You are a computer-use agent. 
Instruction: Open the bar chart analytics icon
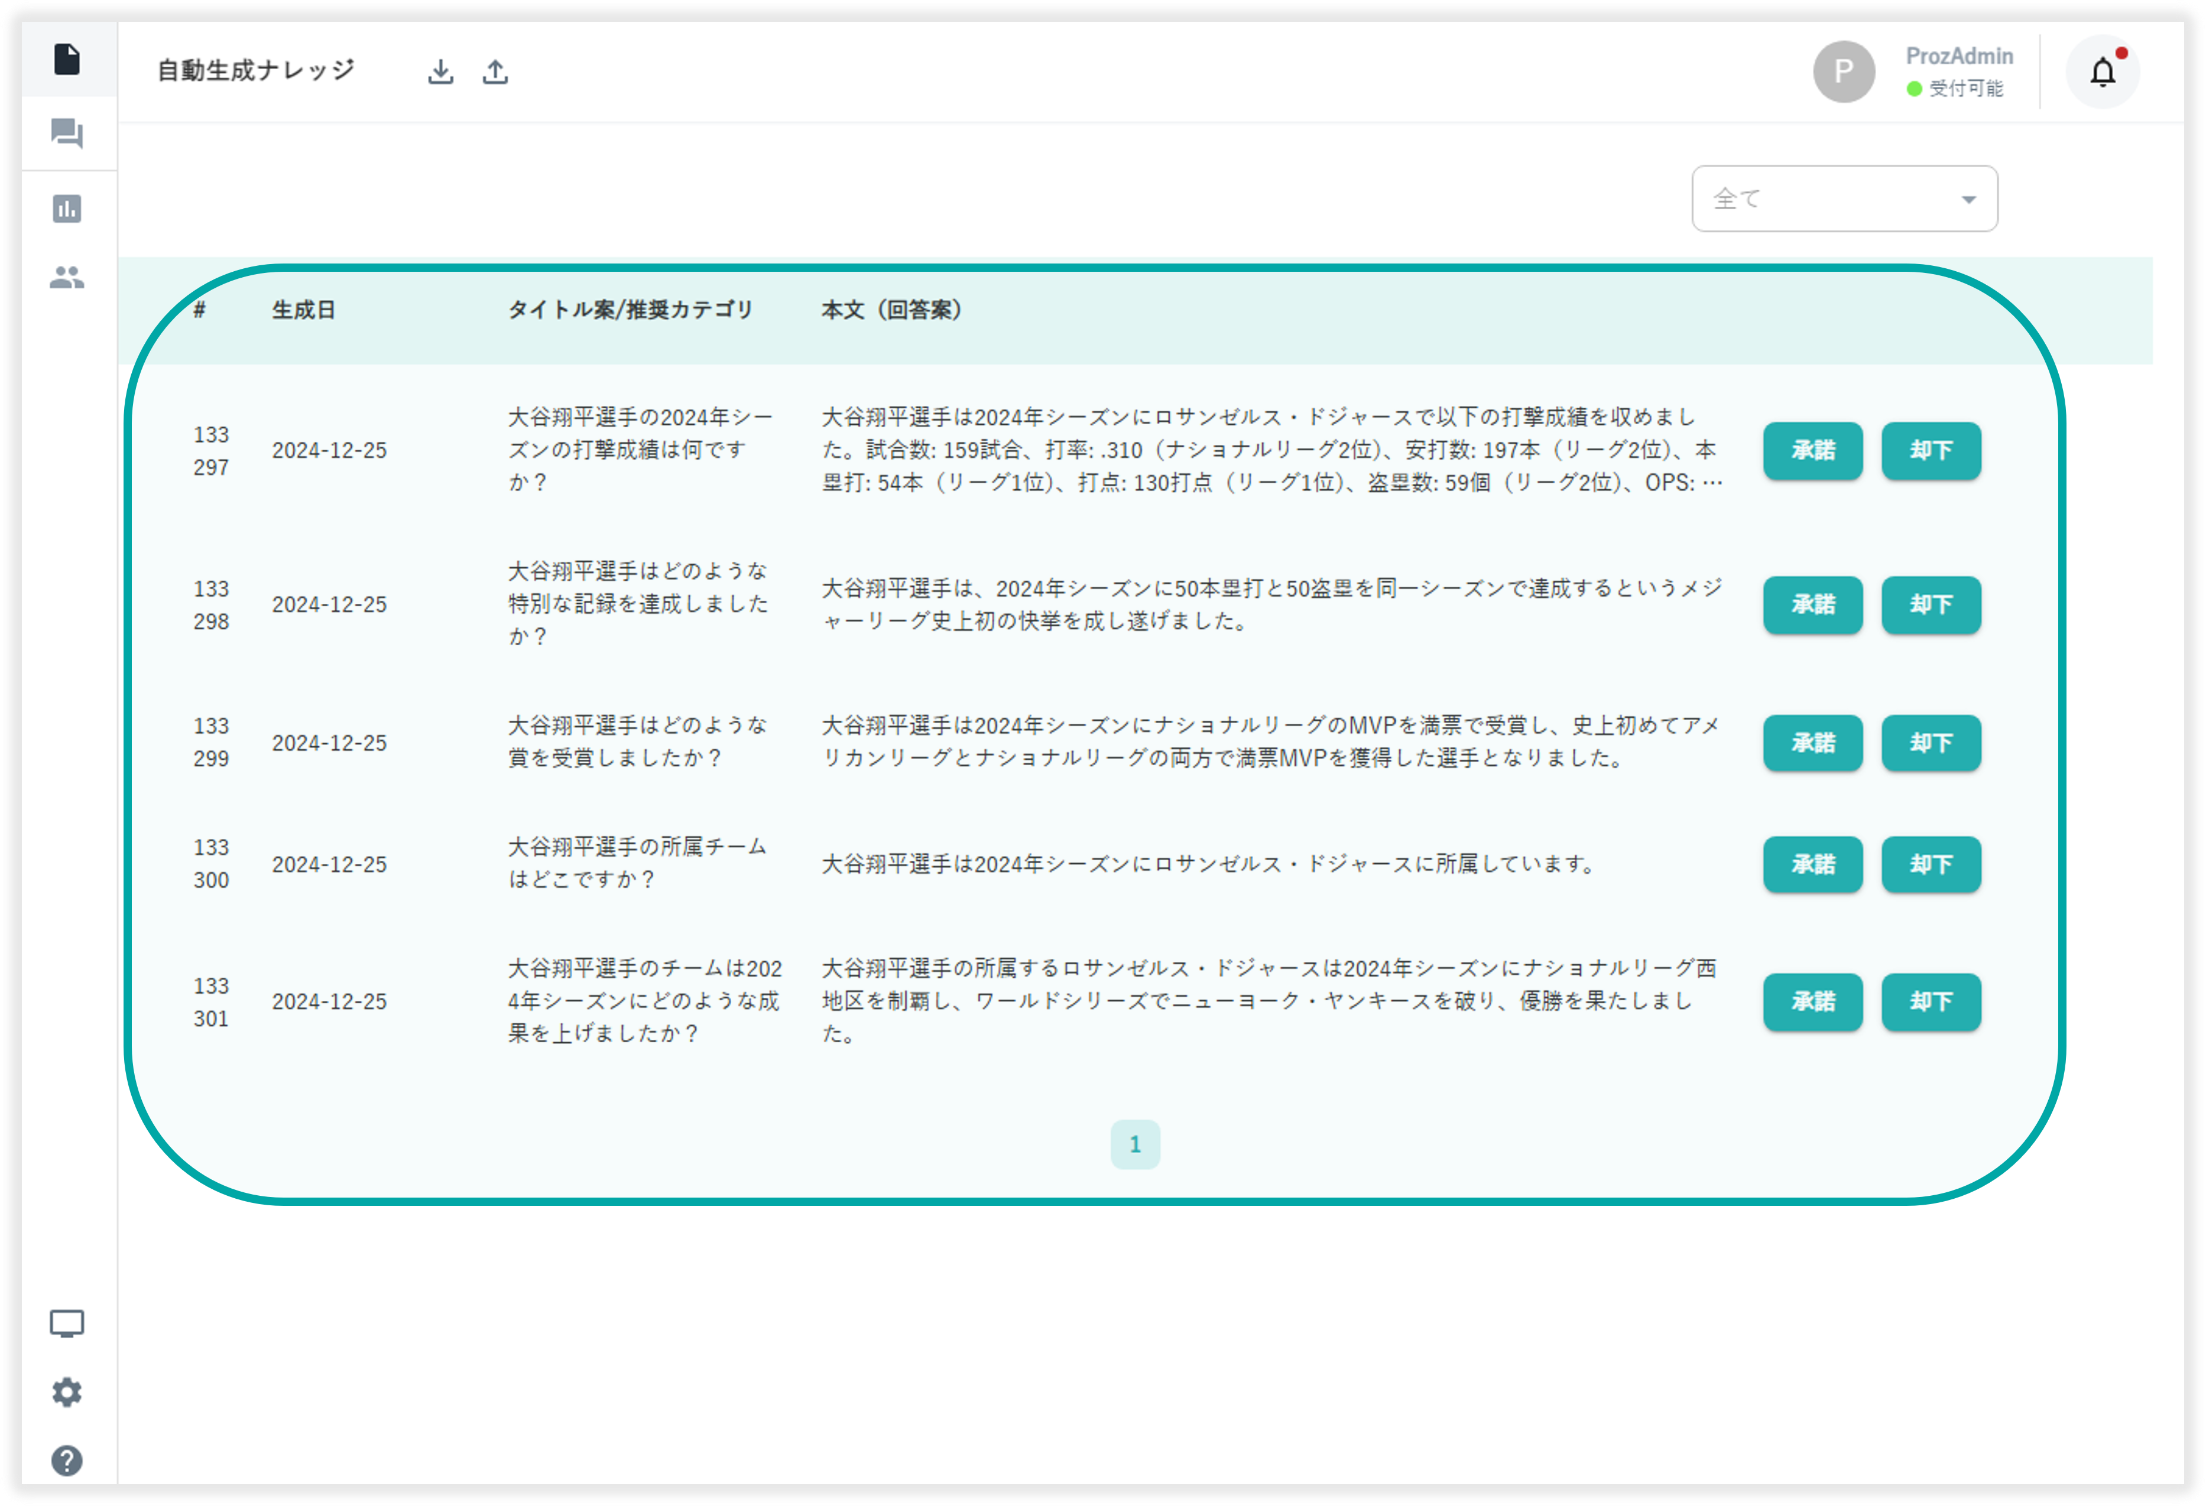66,208
